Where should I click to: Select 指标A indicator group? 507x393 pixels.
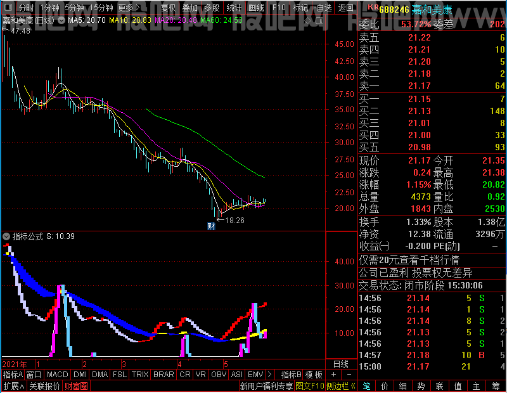[x=13, y=375]
